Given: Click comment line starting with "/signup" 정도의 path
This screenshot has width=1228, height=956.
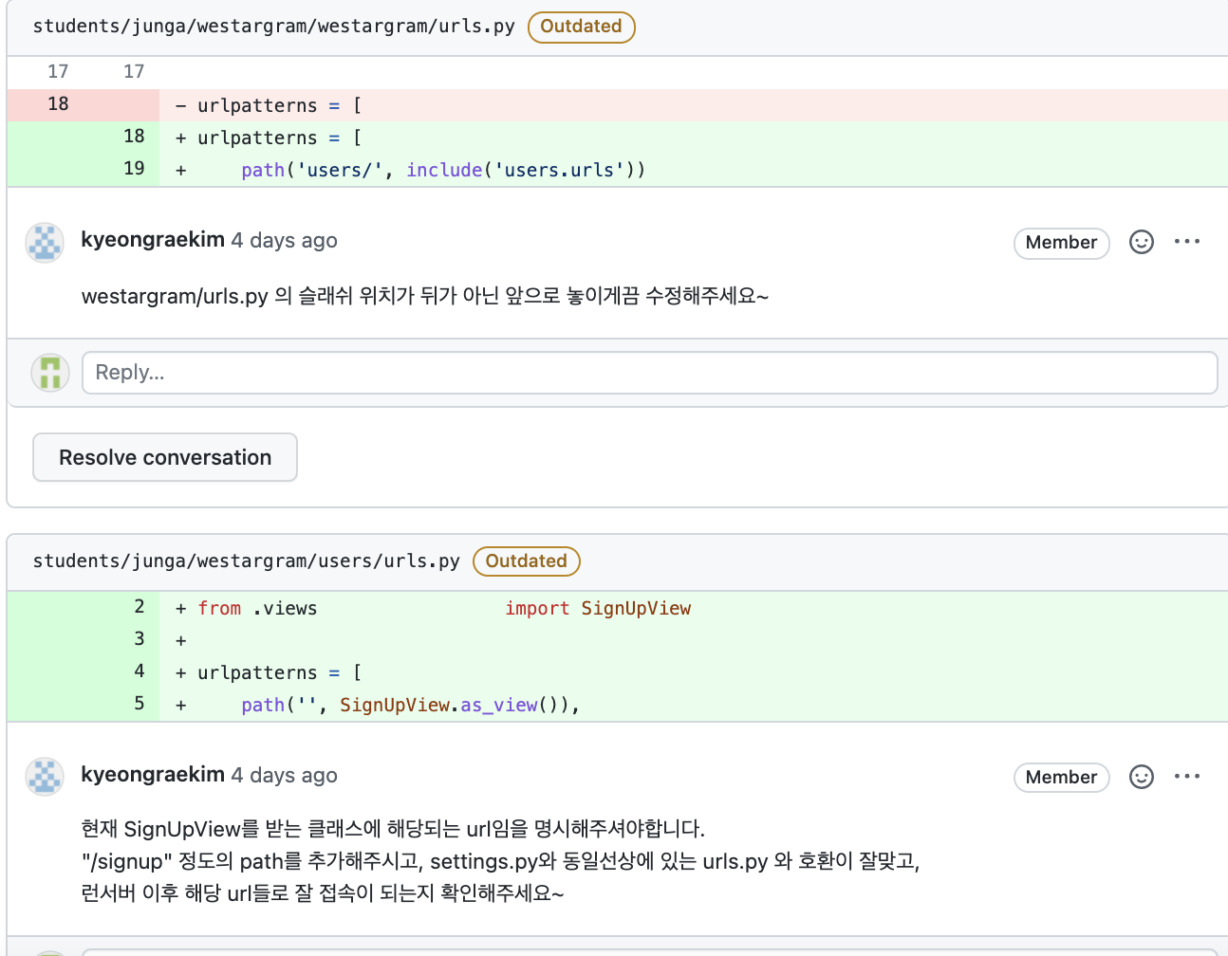Looking at the screenshot, I should 500,861.
